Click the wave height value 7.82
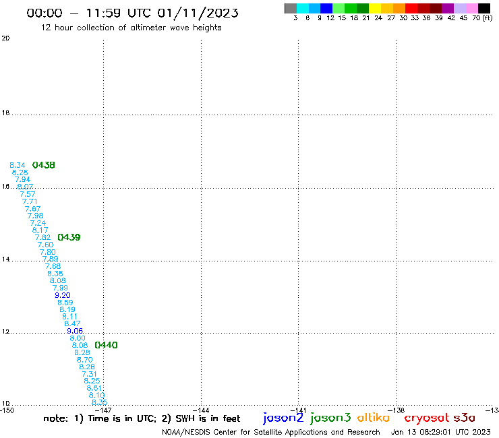The width and height of the screenshot is (499, 438). (x=42, y=237)
